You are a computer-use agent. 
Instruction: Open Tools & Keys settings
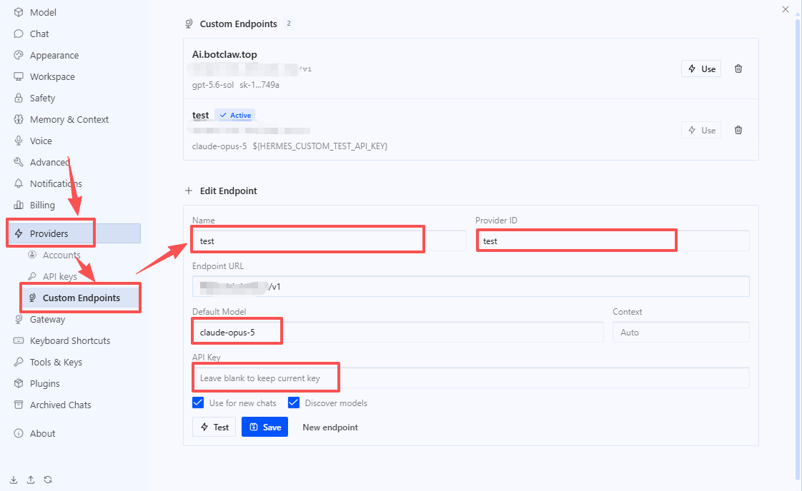pyautogui.click(x=56, y=363)
